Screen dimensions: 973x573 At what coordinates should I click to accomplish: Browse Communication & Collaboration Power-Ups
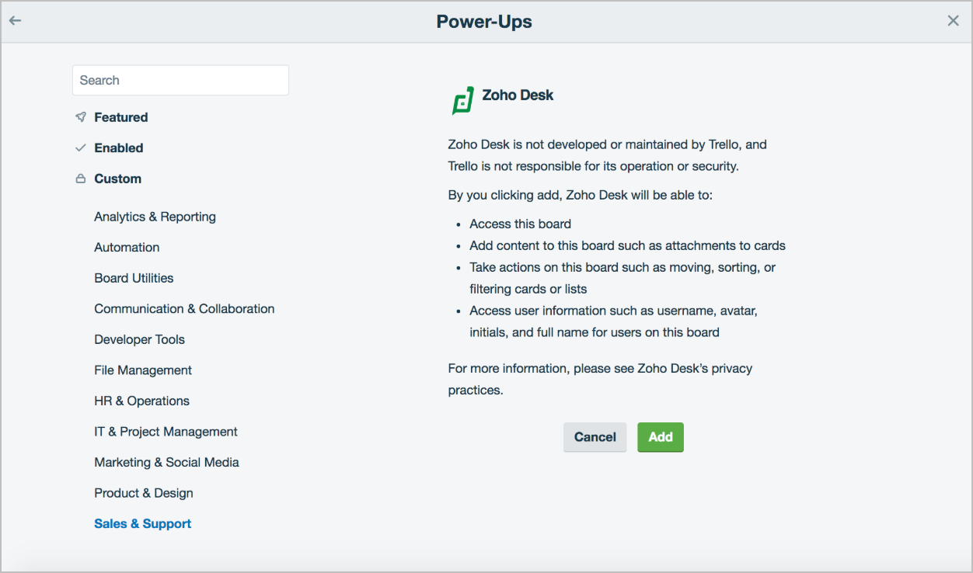pyautogui.click(x=184, y=308)
